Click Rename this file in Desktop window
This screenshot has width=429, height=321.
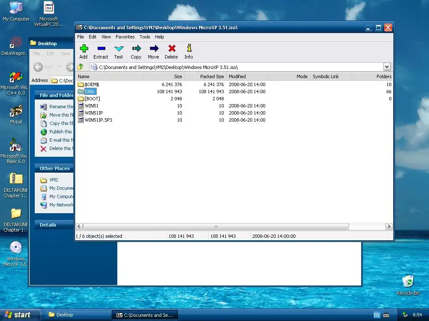[x=57, y=107]
